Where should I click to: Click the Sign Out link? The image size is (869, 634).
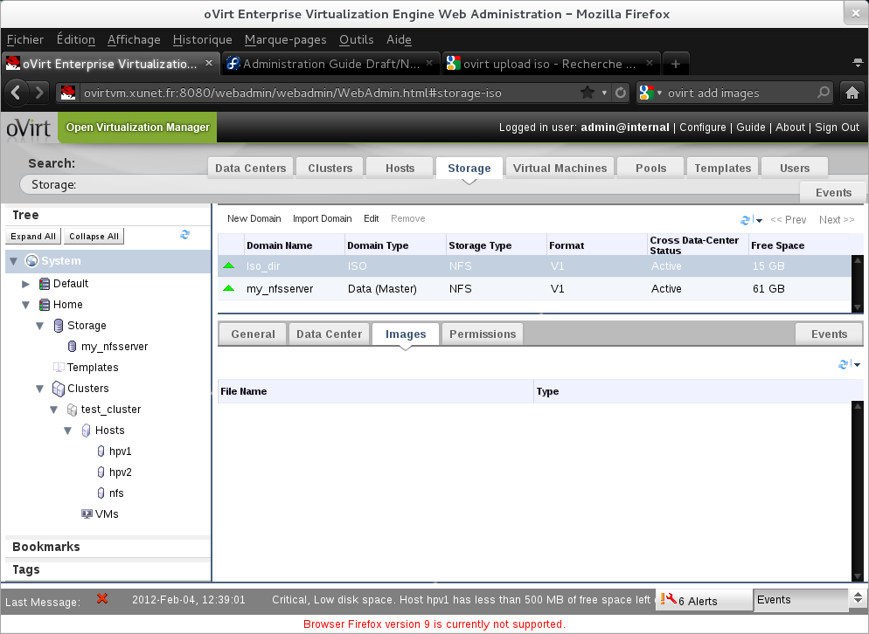tap(837, 127)
